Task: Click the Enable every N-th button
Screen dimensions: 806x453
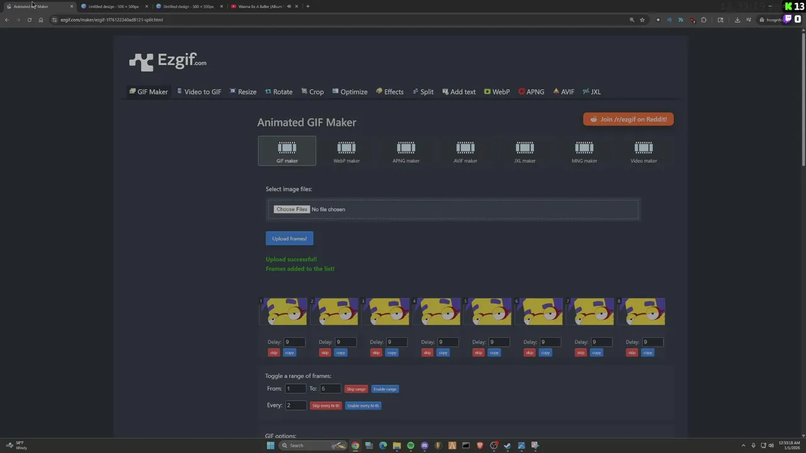Action: 363,406
